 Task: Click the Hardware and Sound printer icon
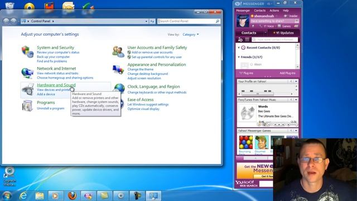pyautogui.click(x=28, y=89)
